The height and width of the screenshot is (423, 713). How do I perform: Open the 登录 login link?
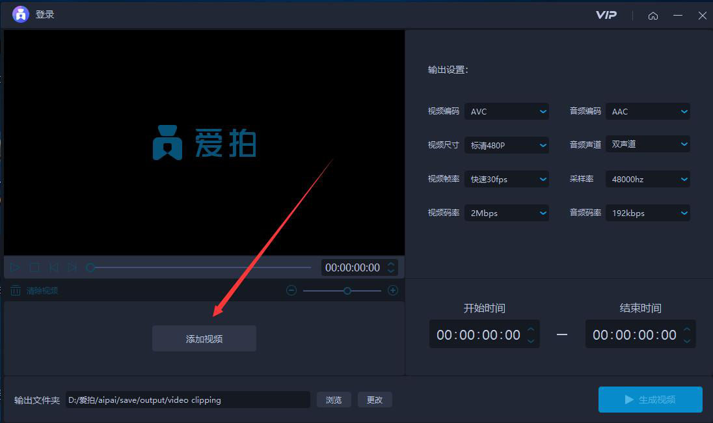(x=44, y=14)
